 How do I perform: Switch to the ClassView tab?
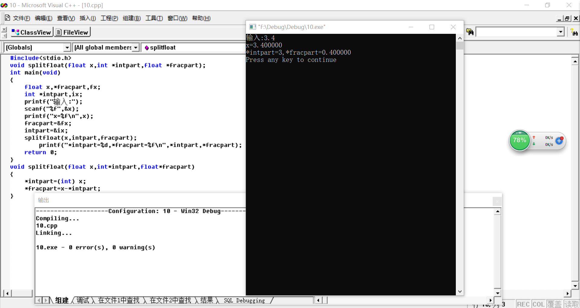click(x=32, y=32)
